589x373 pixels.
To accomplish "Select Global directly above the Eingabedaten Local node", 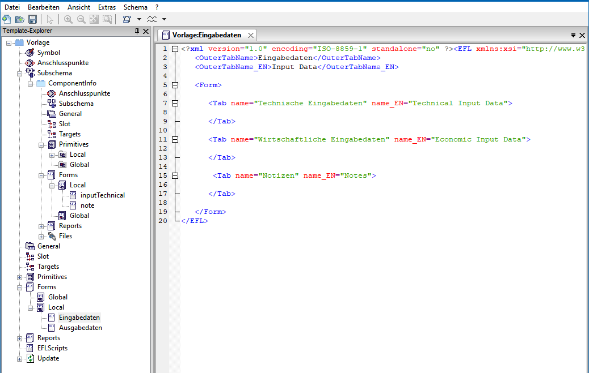I will (x=58, y=297).
